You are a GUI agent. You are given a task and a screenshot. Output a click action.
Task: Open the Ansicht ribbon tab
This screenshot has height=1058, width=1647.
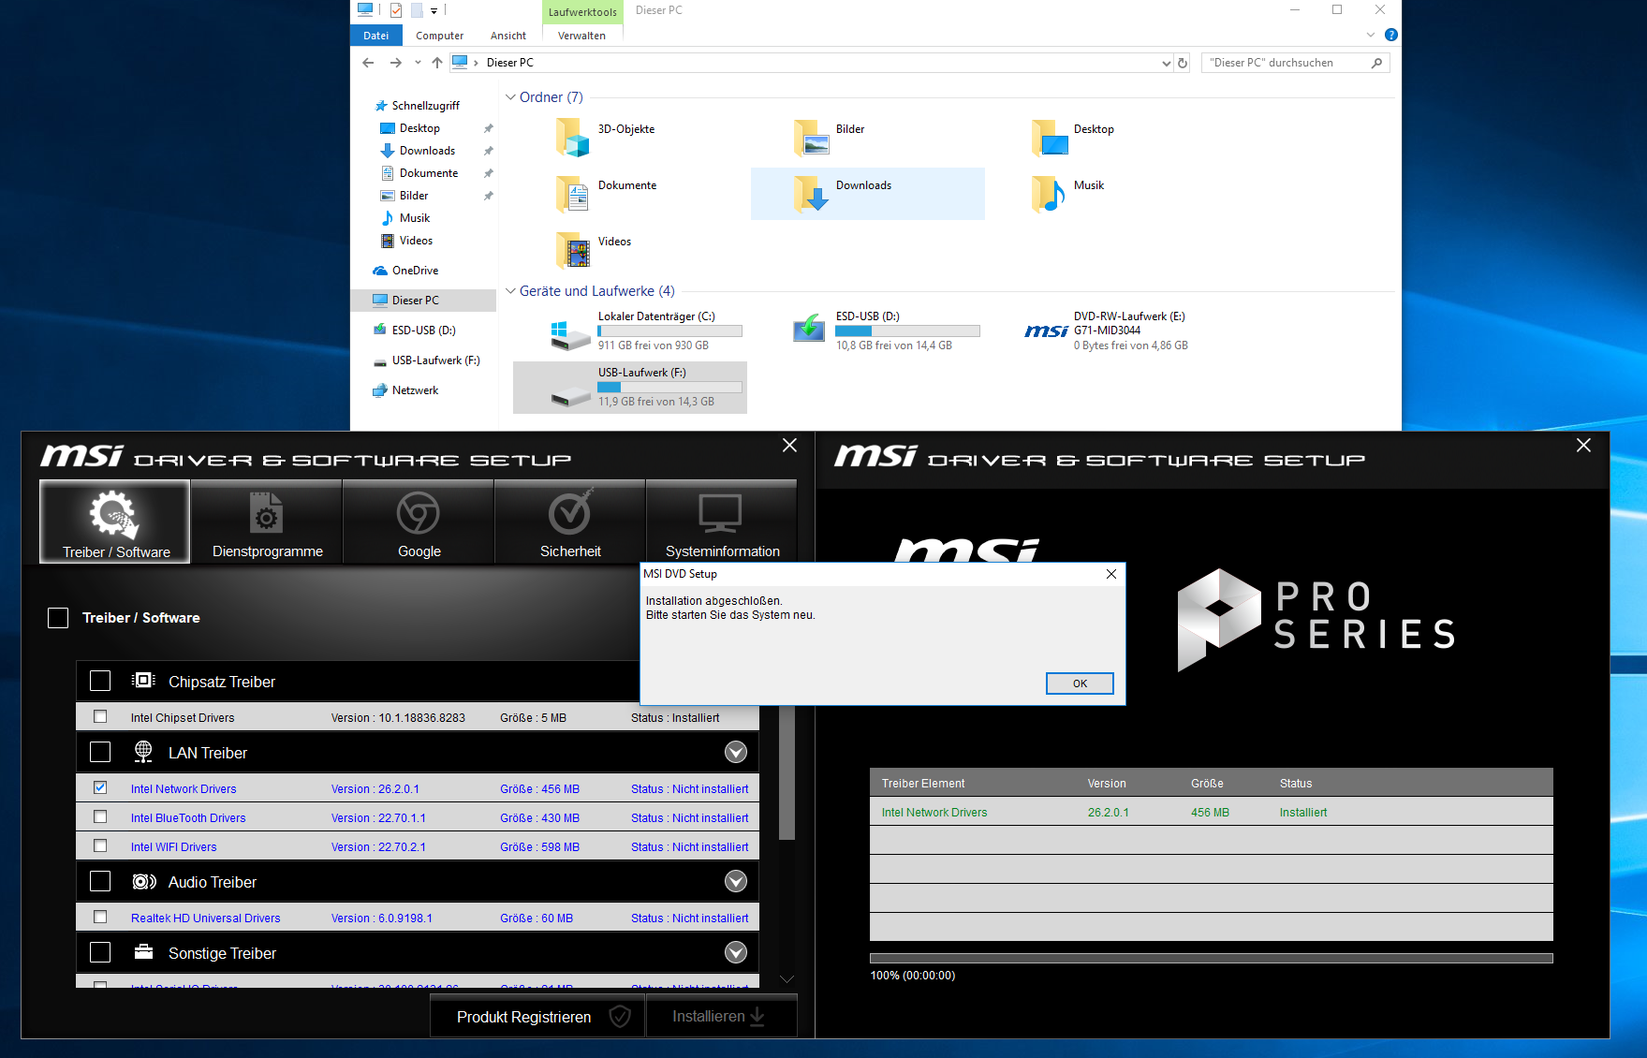tap(508, 36)
